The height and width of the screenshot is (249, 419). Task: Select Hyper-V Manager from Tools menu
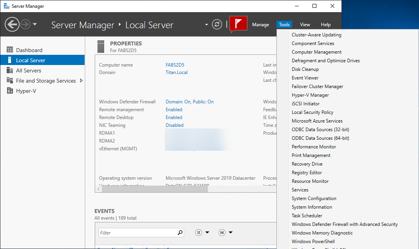(310, 95)
